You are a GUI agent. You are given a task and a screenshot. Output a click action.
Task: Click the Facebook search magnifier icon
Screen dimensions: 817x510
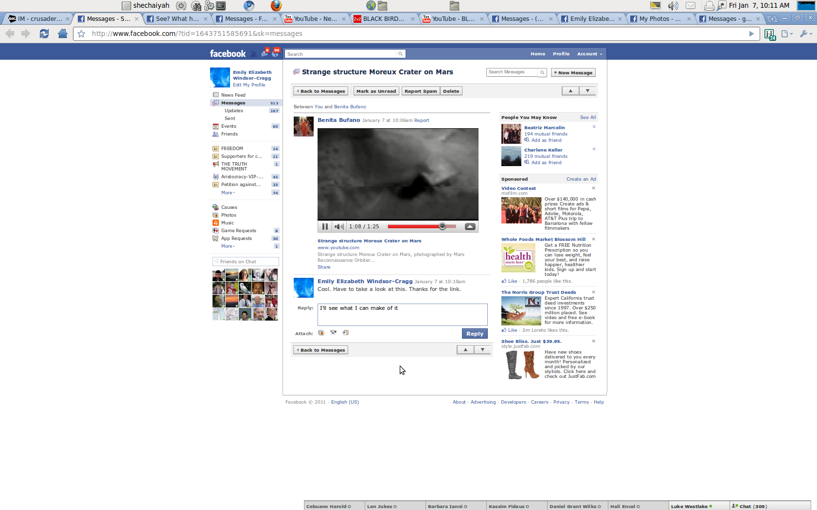click(401, 54)
